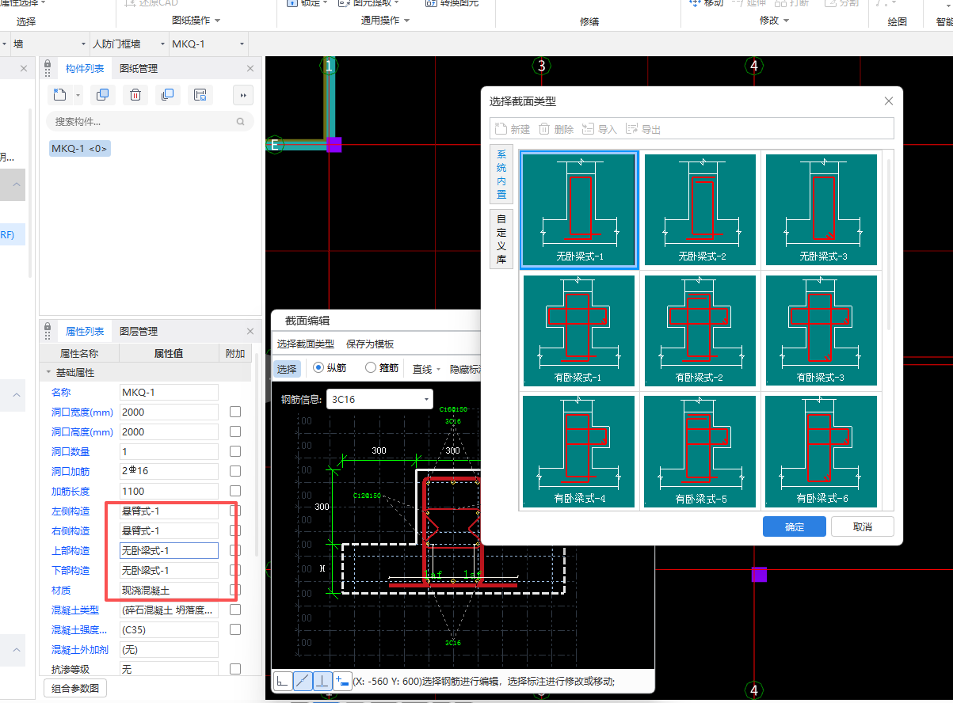
Task: Select the 有卧梁式-4 section thumbnail
Action: [579, 452]
